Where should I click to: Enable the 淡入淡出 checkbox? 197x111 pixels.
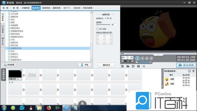coord(97,29)
